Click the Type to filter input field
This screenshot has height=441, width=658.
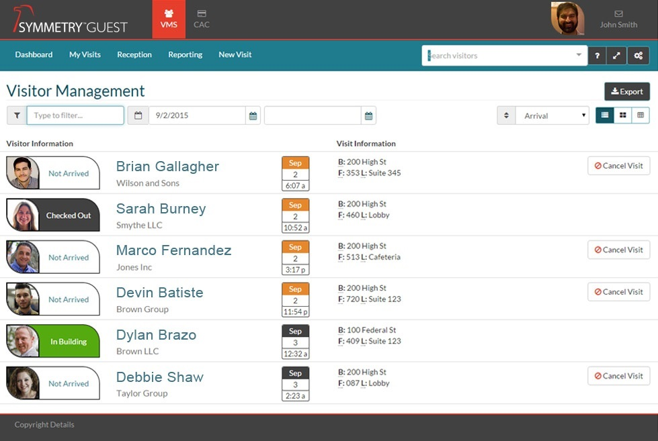click(x=75, y=115)
